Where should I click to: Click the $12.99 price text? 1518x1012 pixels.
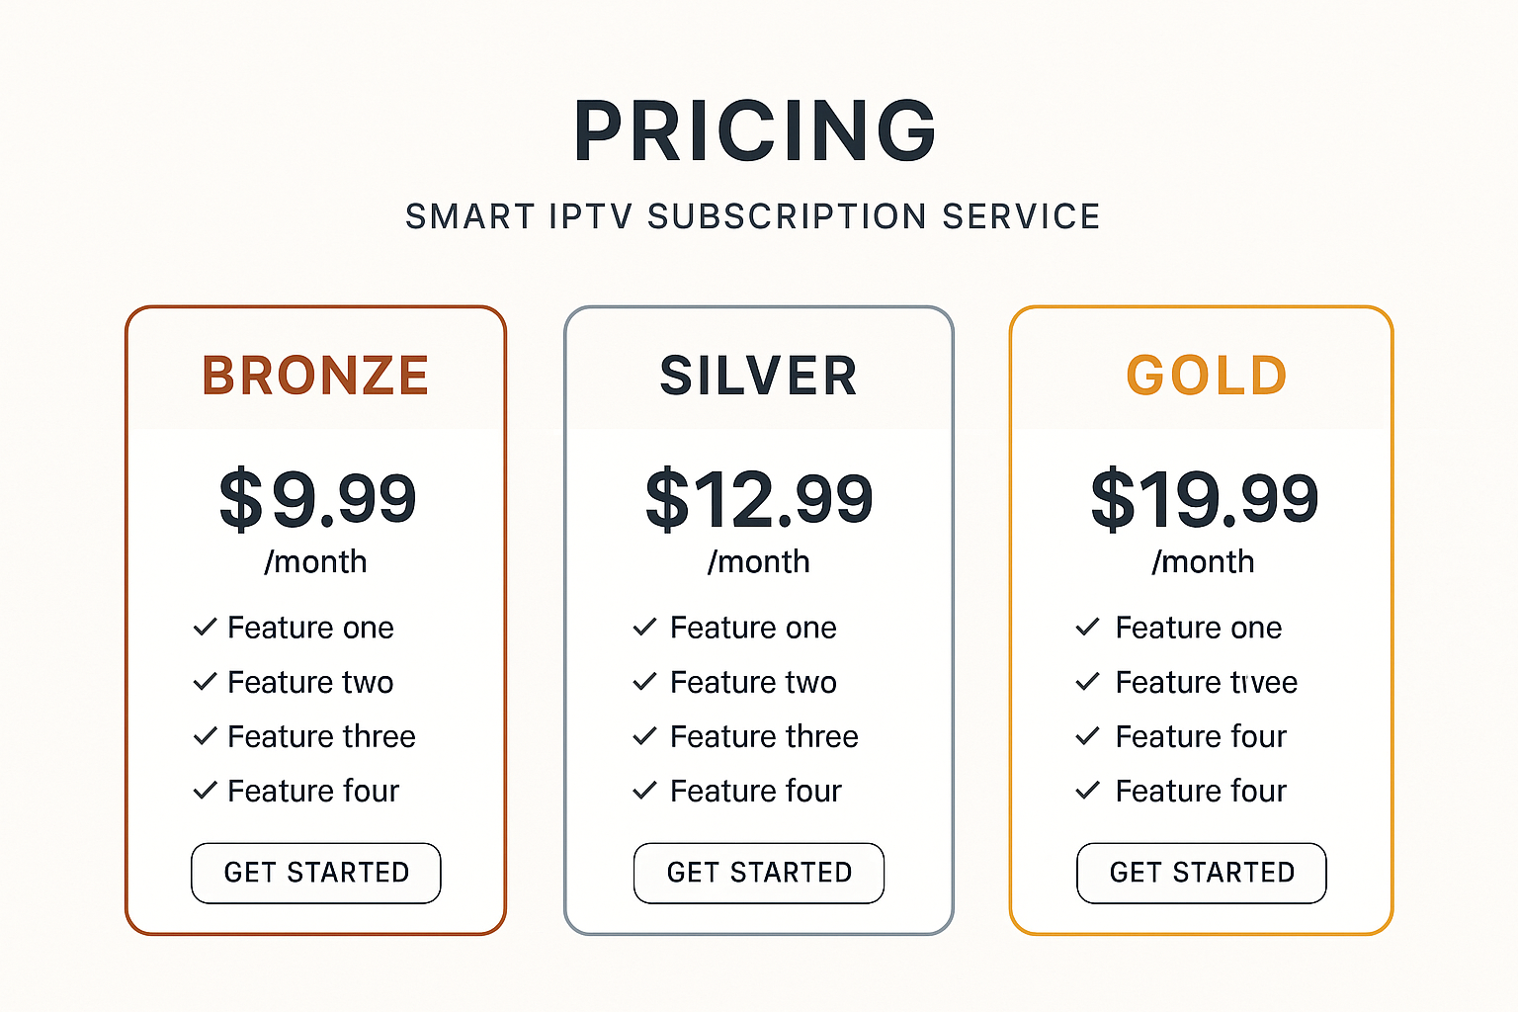click(x=759, y=499)
